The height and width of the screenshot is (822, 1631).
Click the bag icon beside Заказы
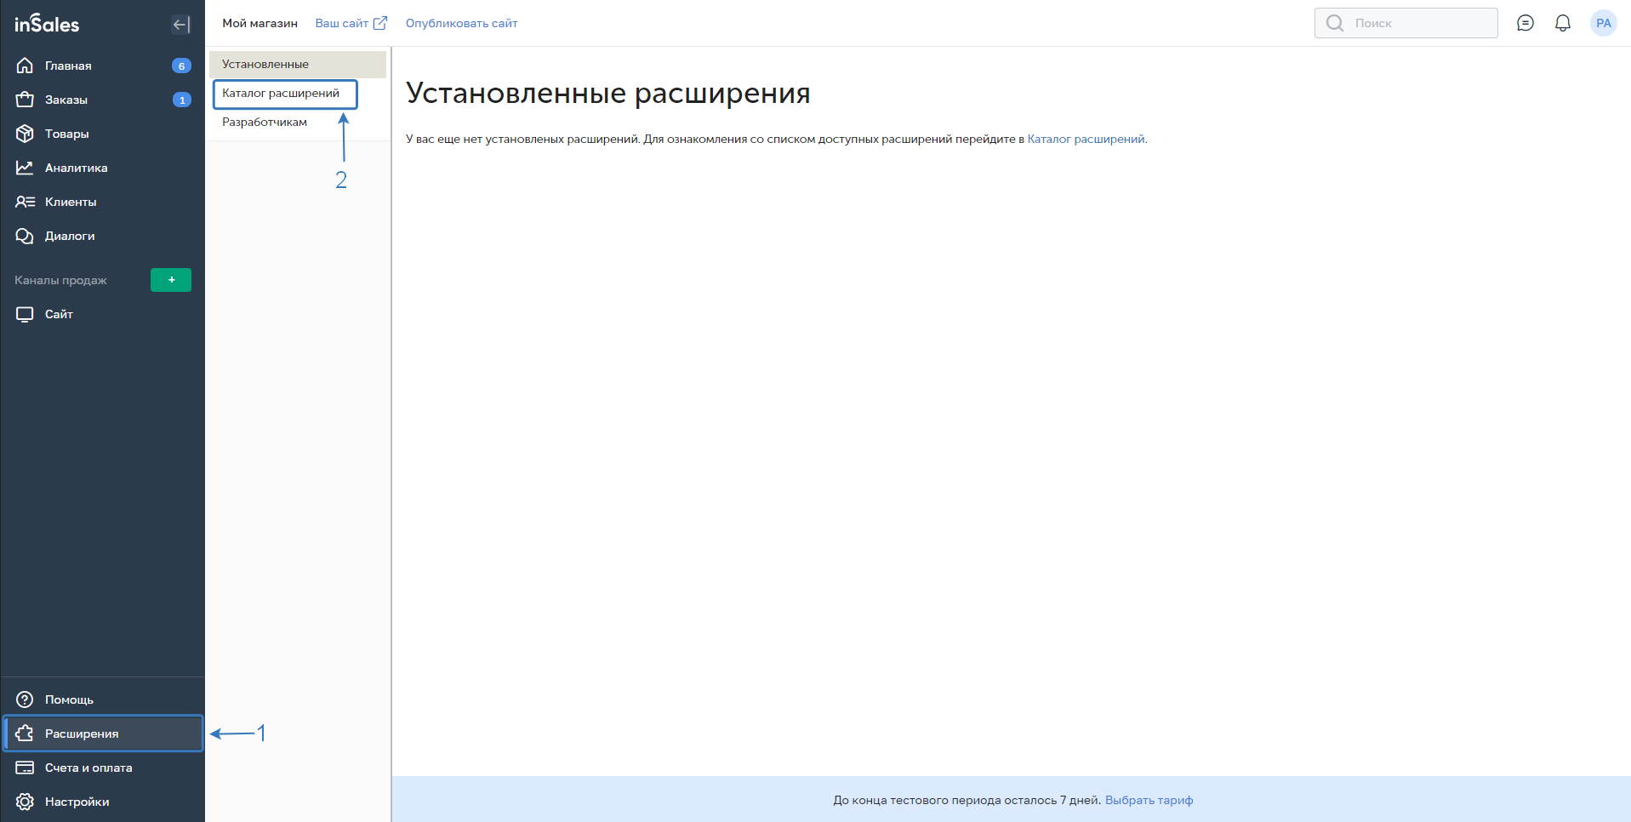click(25, 100)
